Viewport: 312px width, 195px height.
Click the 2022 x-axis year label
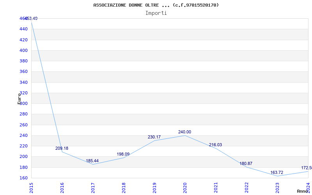pyautogui.click(x=247, y=188)
